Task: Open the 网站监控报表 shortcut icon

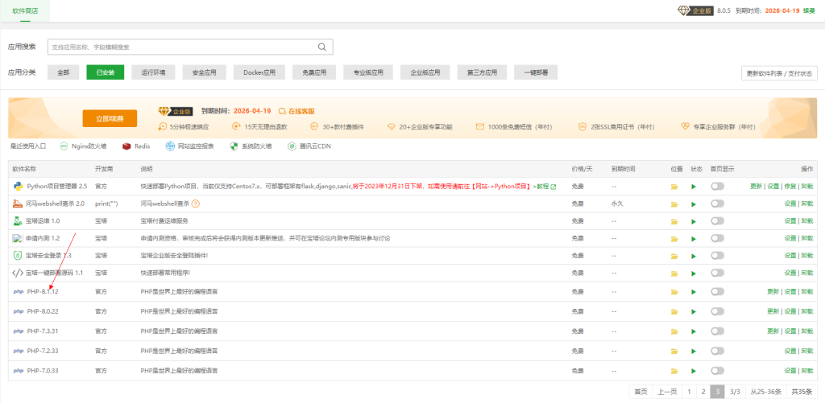Action: click(x=170, y=146)
